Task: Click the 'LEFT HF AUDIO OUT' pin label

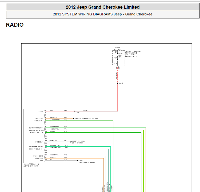Action: coord(36,128)
